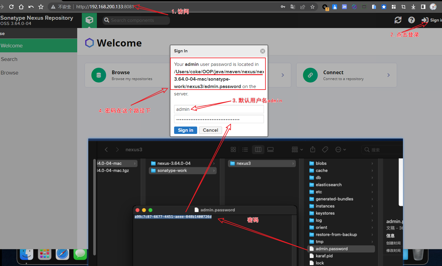Click Cancel in Sign In dialog
This screenshot has height=266, width=442.
click(x=210, y=130)
